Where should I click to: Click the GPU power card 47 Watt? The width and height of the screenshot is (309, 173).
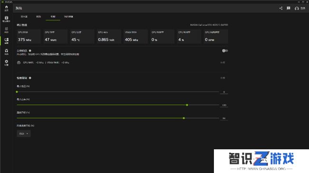(55, 36)
